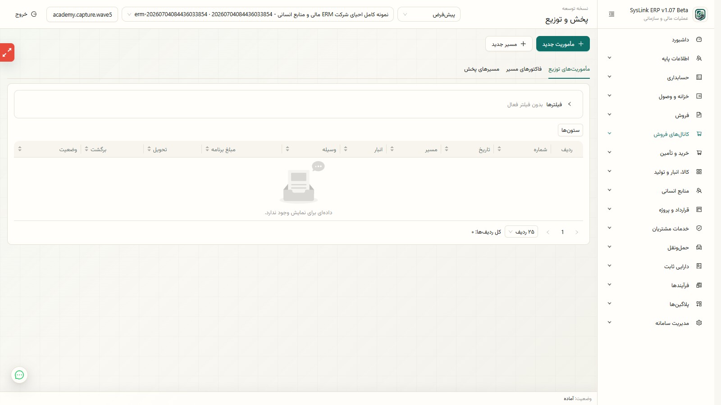The height and width of the screenshot is (405, 721).
Task: Click the فروش document icon
Action: [699, 115]
